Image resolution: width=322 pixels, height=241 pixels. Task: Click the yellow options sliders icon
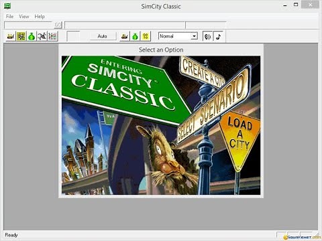pos(146,36)
